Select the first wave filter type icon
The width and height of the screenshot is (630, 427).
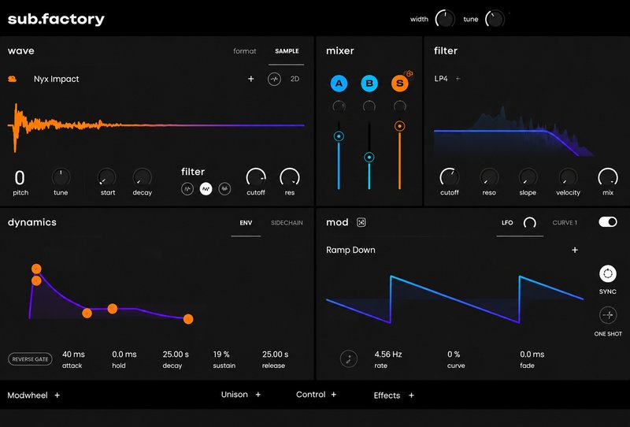(x=187, y=188)
